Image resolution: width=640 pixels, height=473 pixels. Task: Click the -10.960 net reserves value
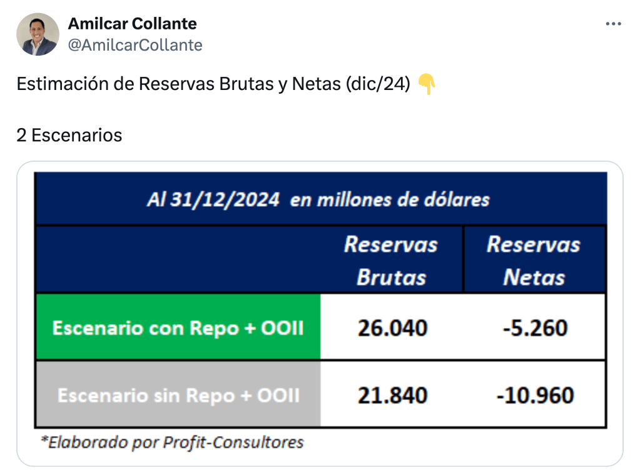535,396
